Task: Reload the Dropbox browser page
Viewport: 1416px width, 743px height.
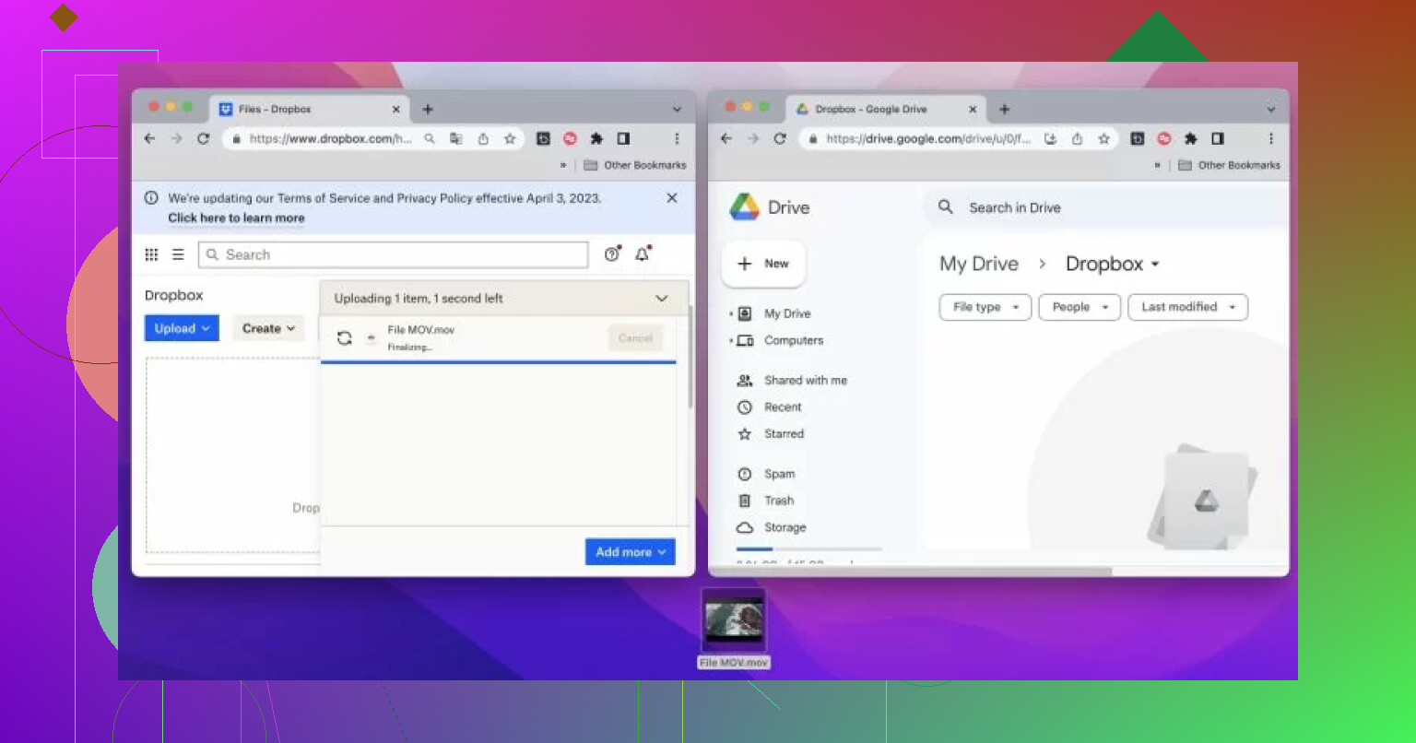Action: coord(204,138)
